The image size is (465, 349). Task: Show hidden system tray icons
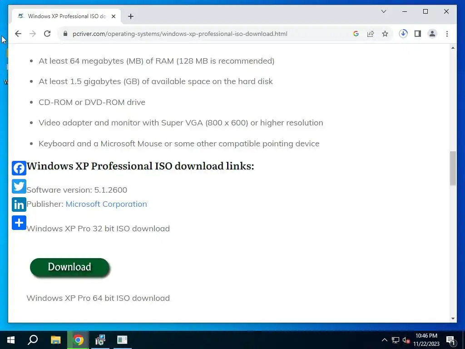[384, 340]
